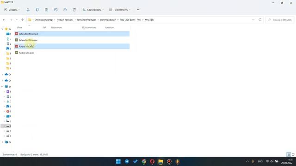Select the Radio Mix.wav file
The height and width of the screenshot is (166, 296).
point(72,53)
